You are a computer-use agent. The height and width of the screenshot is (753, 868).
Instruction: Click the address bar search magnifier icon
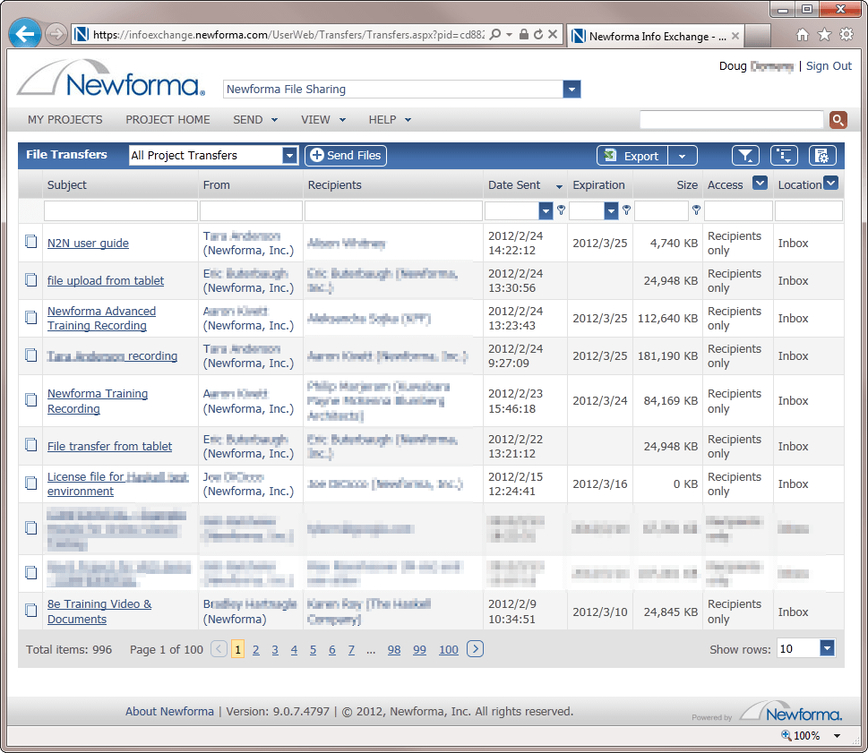495,34
